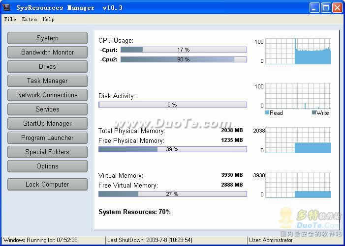Image resolution: width=345 pixels, height=246 pixels.
Task: Open Special Folders
Action: (x=47, y=152)
